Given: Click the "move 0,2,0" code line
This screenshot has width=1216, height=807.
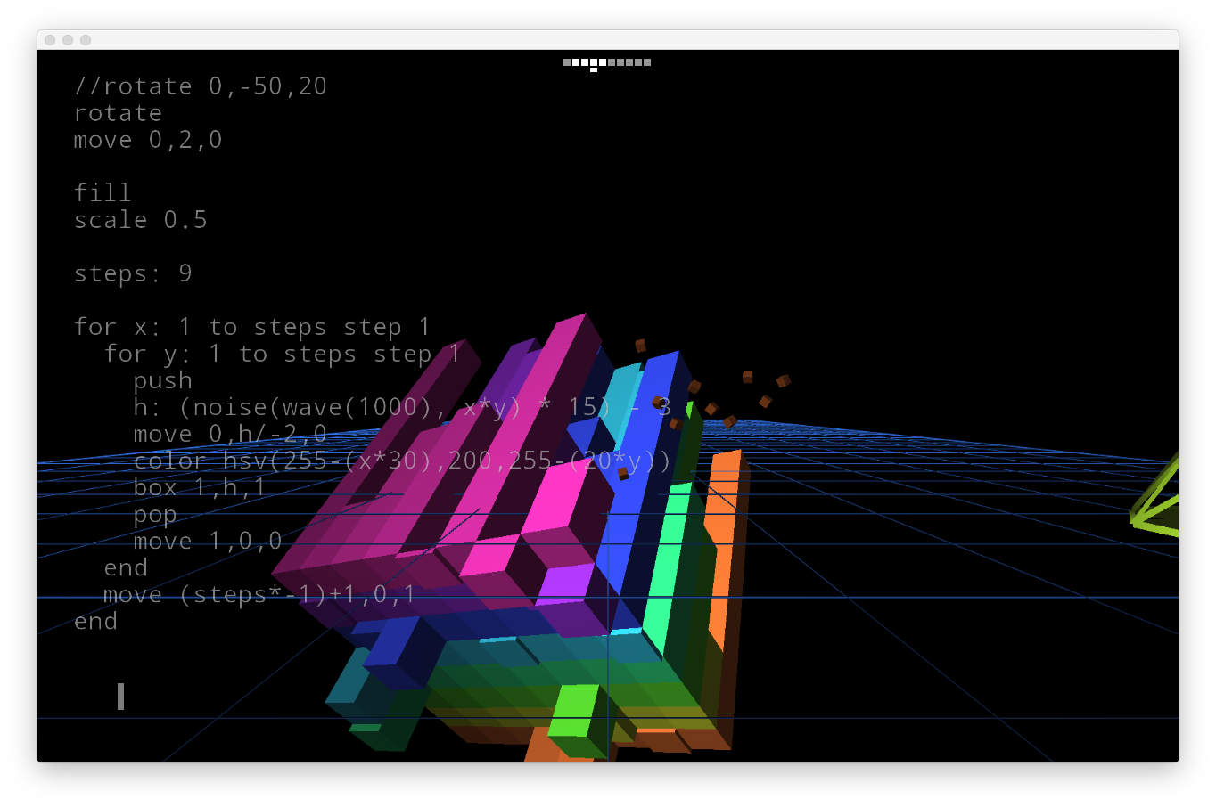Looking at the screenshot, I should click(x=148, y=140).
